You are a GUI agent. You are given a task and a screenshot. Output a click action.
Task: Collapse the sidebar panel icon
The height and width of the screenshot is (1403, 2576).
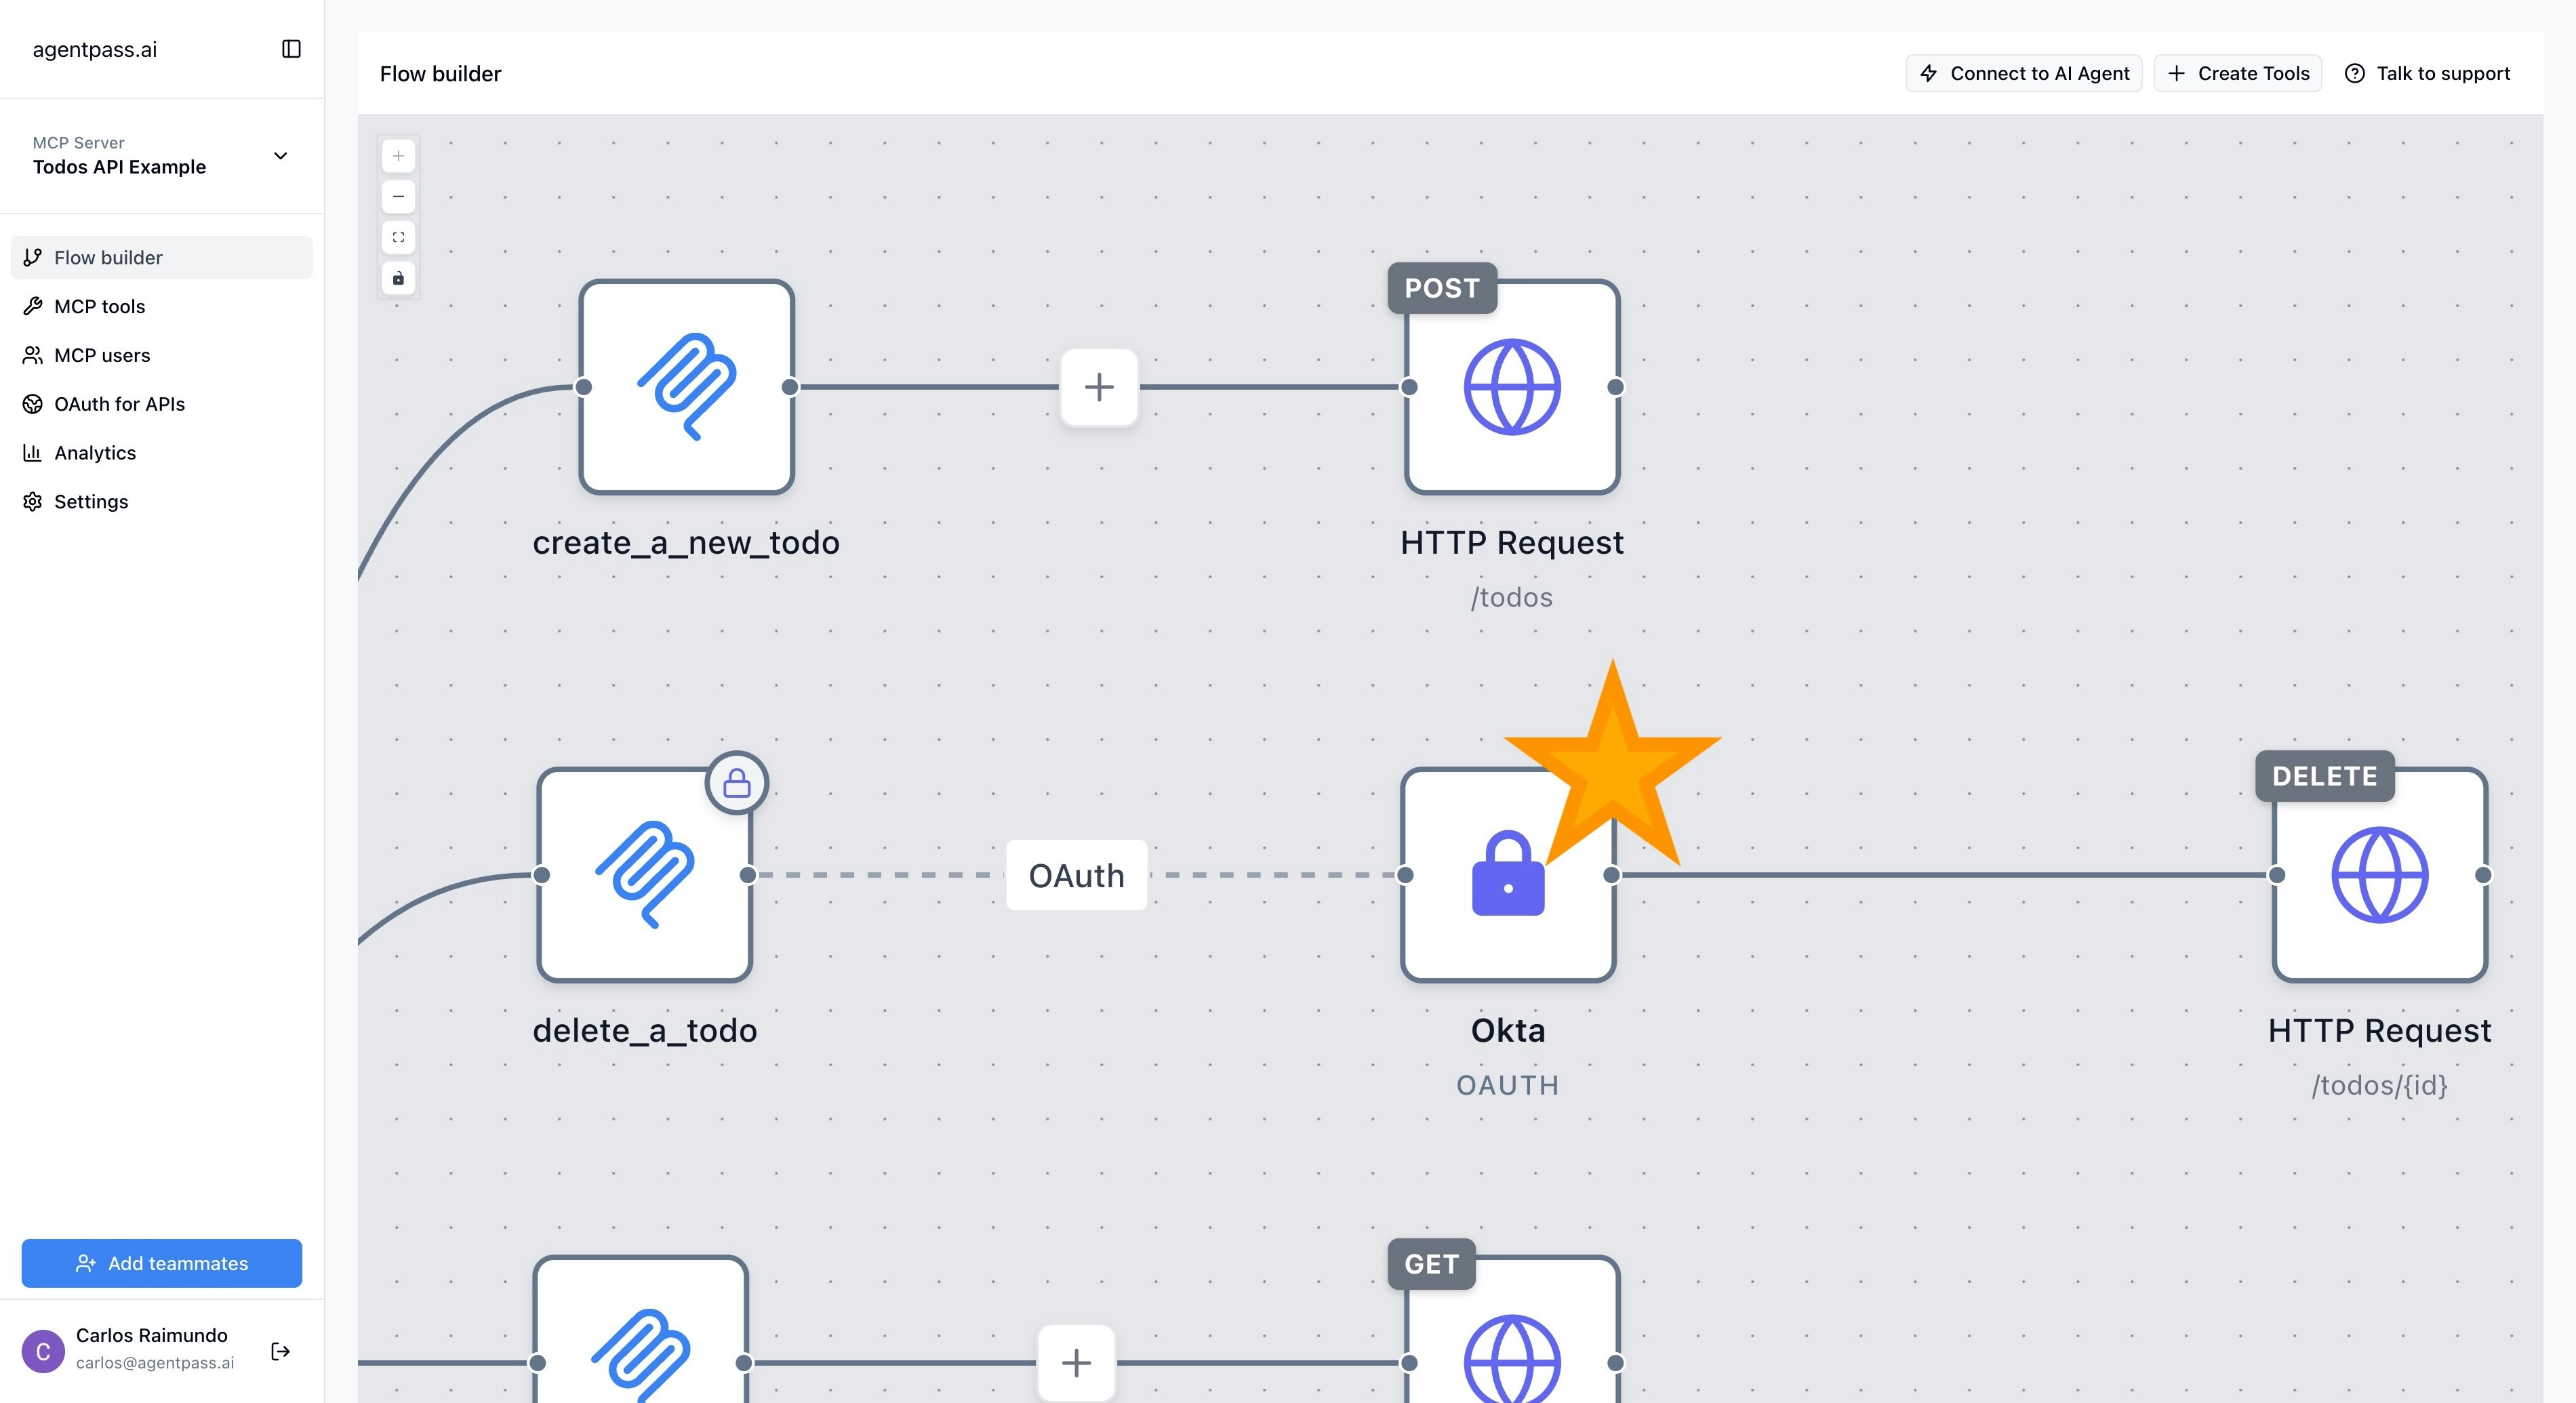coord(291,49)
